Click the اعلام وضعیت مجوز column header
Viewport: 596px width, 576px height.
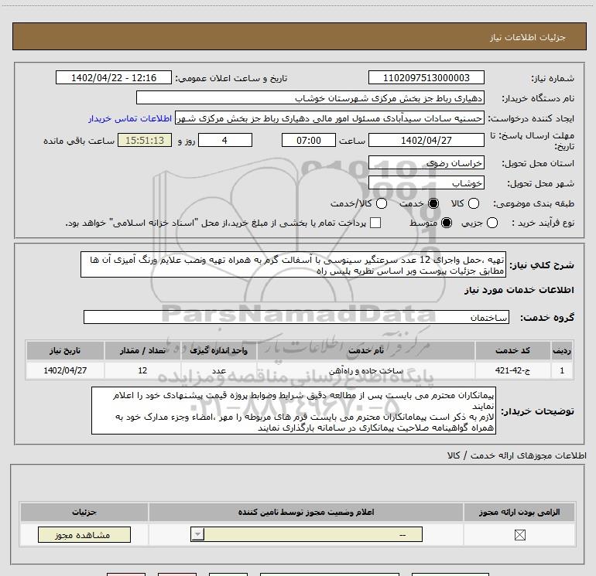tap(306, 512)
